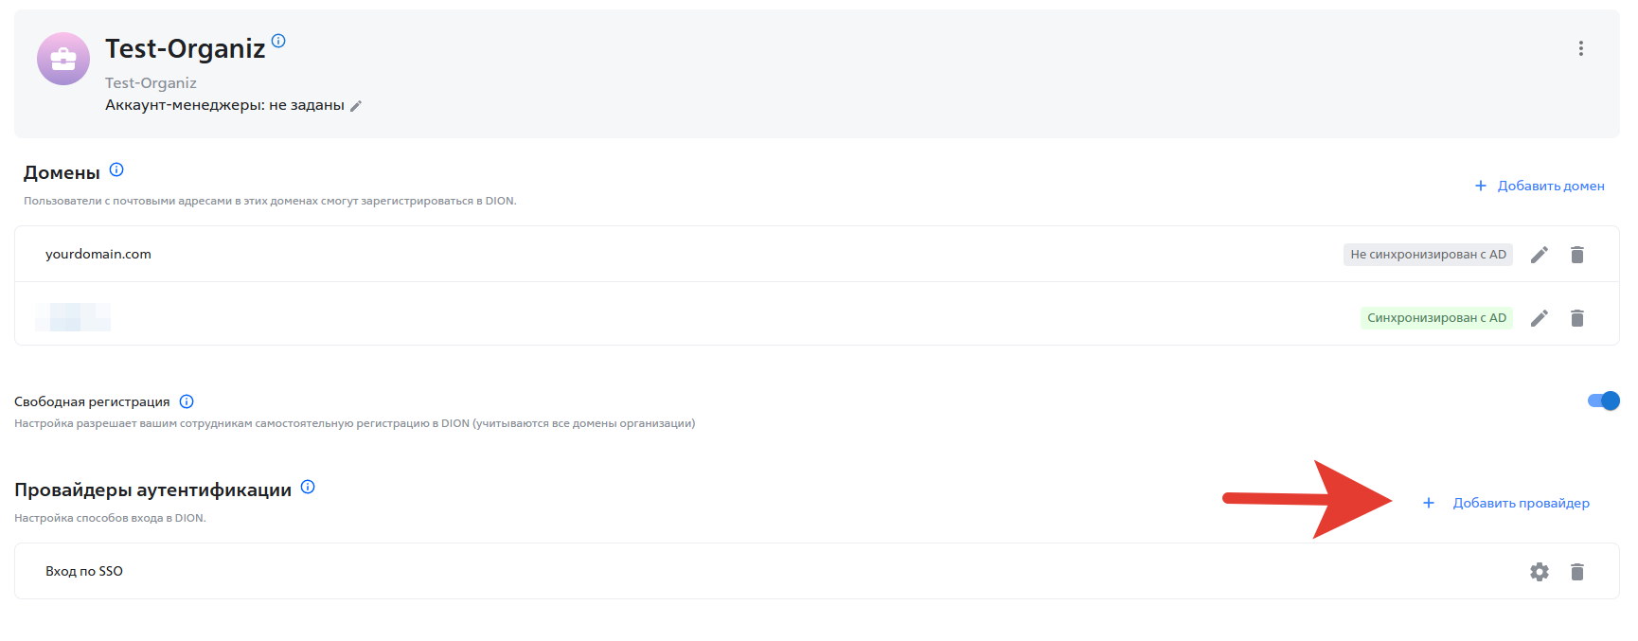
Task: Open settings gear for Вход по SSO
Action: click(1539, 572)
